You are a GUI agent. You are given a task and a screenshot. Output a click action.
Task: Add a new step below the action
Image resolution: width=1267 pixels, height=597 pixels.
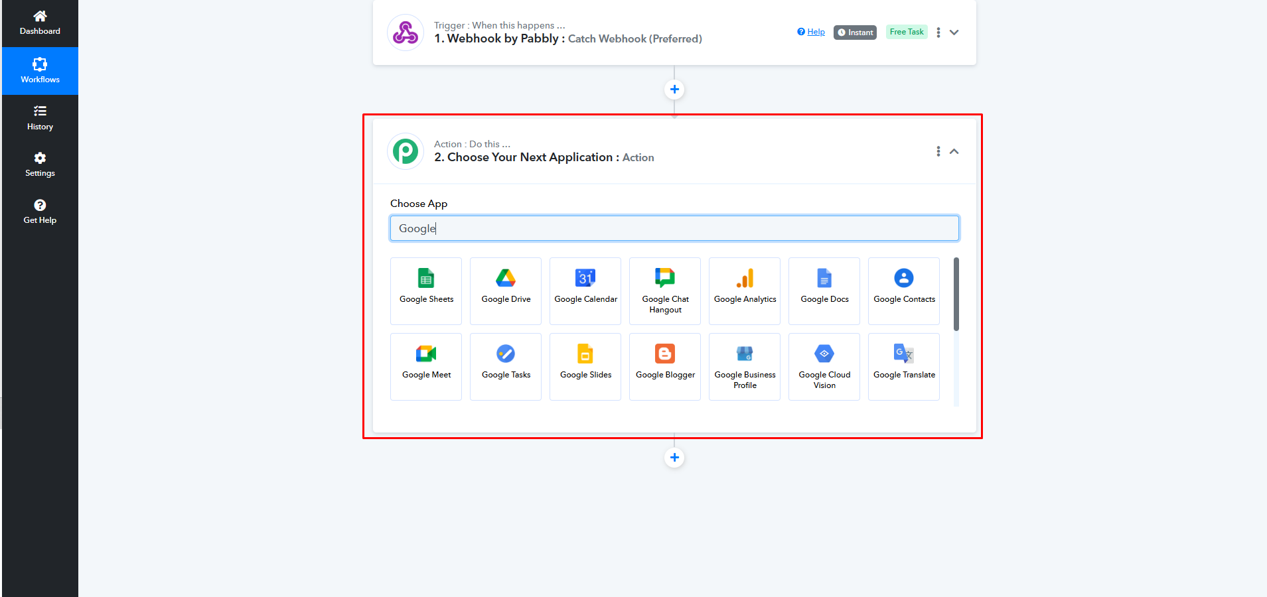[674, 458]
